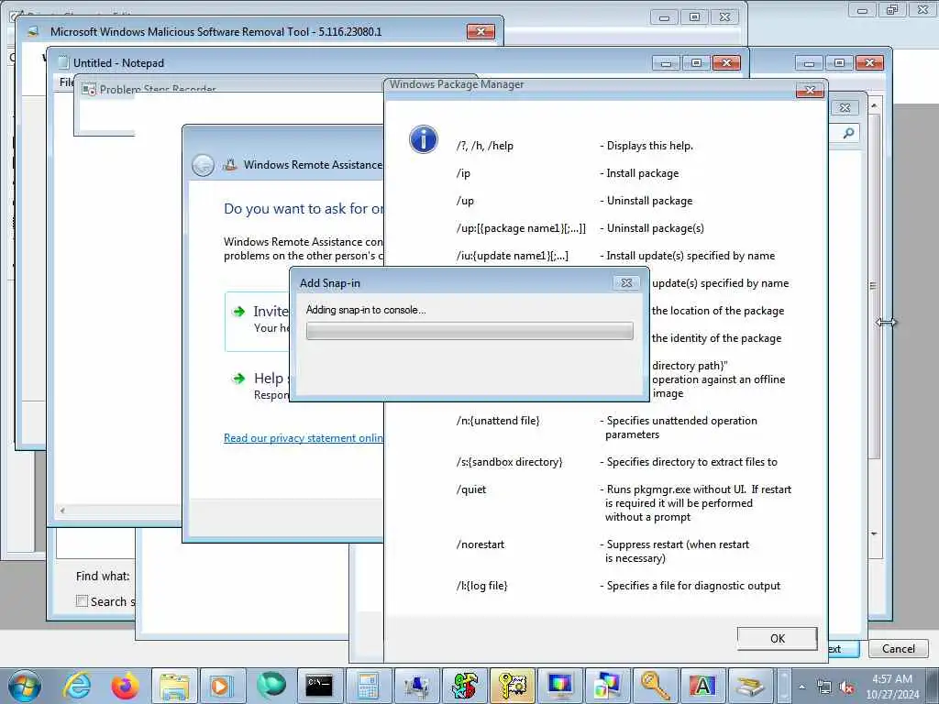This screenshot has height=704, width=939.
Task: Close the Add Snap-in dialog
Action: [x=626, y=282]
